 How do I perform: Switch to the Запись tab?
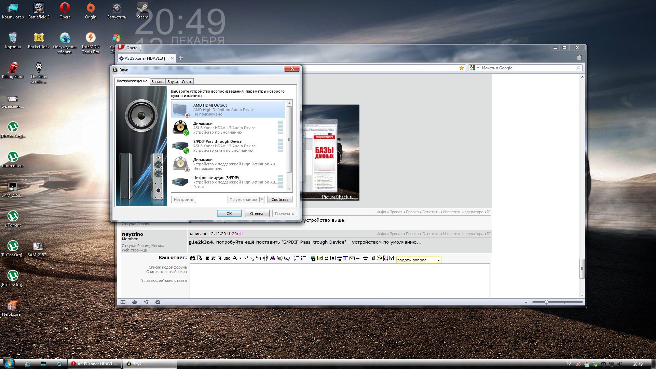pyautogui.click(x=158, y=82)
